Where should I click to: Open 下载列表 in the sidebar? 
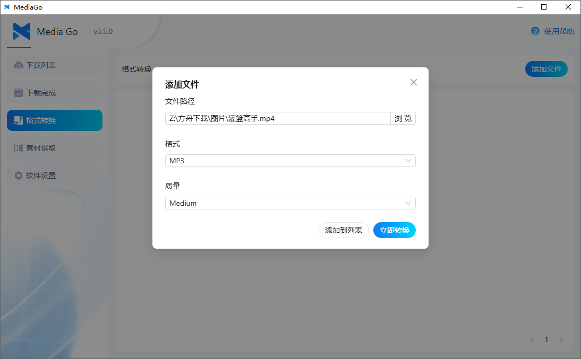(x=55, y=65)
